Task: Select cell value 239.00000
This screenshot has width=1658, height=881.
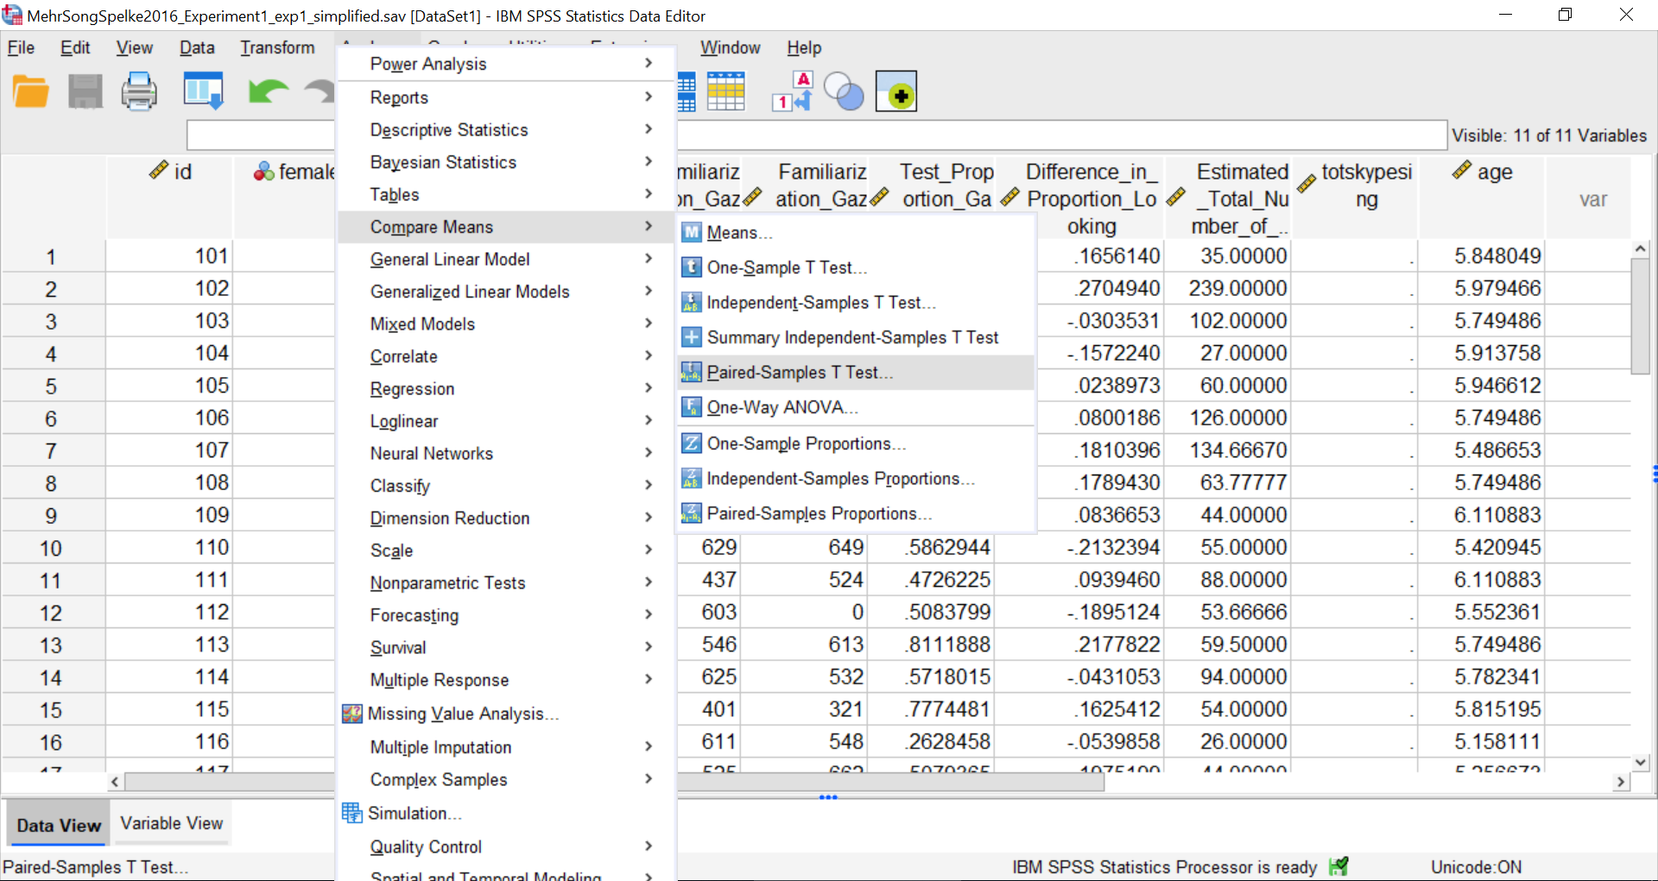Action: pyautogui.click(x=1228, y=288)
